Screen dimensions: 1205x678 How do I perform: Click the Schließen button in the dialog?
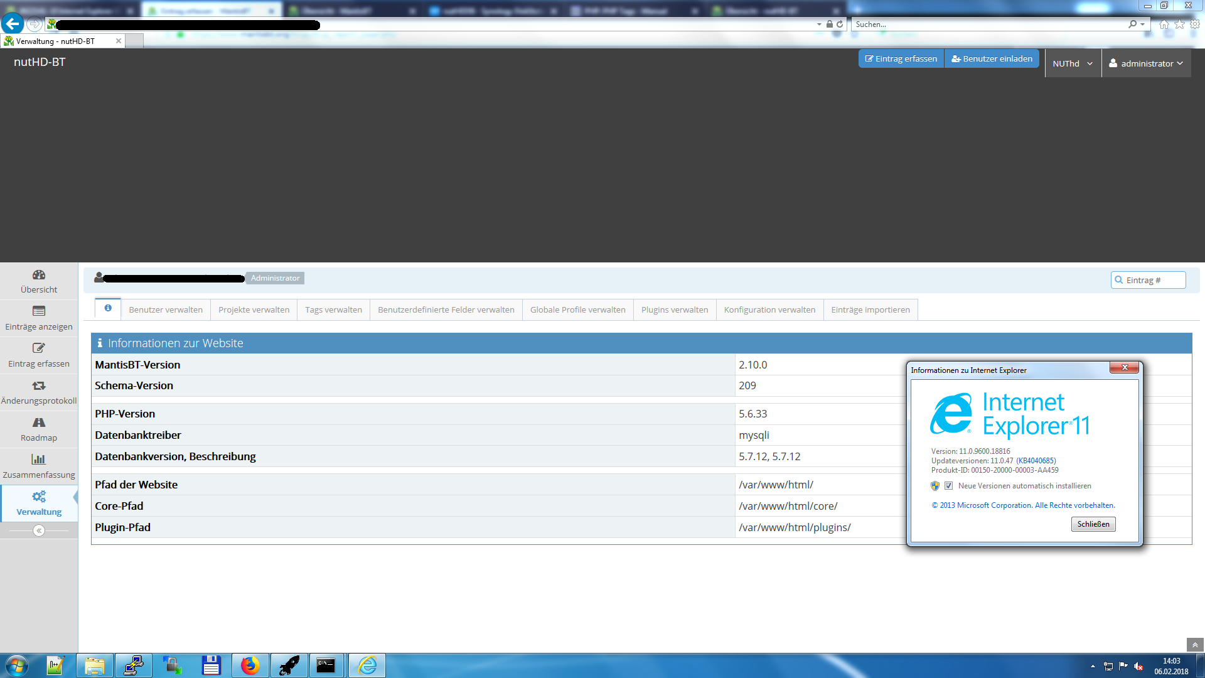pyautogui.click(x=1093, y=524)
